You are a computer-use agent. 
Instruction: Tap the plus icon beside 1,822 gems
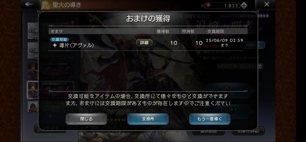pyautogui.click(x=244, y=5)
